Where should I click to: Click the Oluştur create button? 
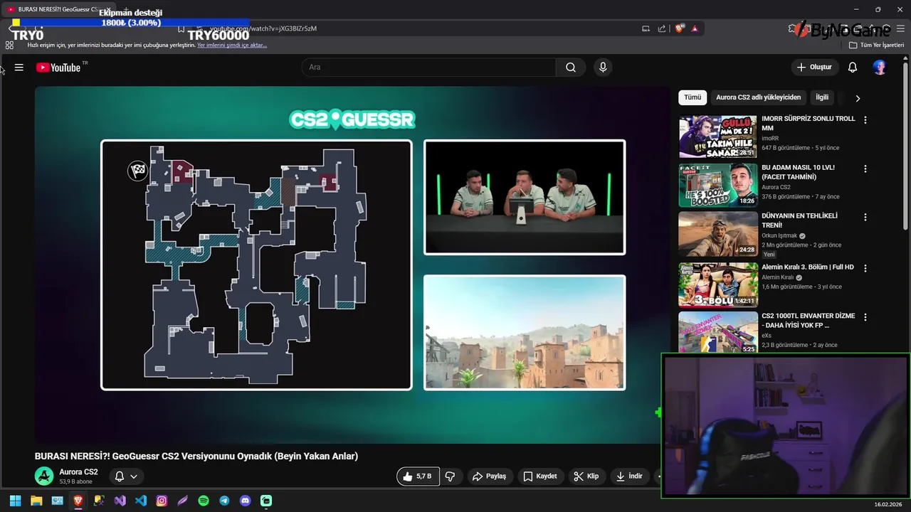(813, 68)
